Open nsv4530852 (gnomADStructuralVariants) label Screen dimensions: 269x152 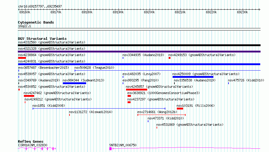tap(52, 87)
